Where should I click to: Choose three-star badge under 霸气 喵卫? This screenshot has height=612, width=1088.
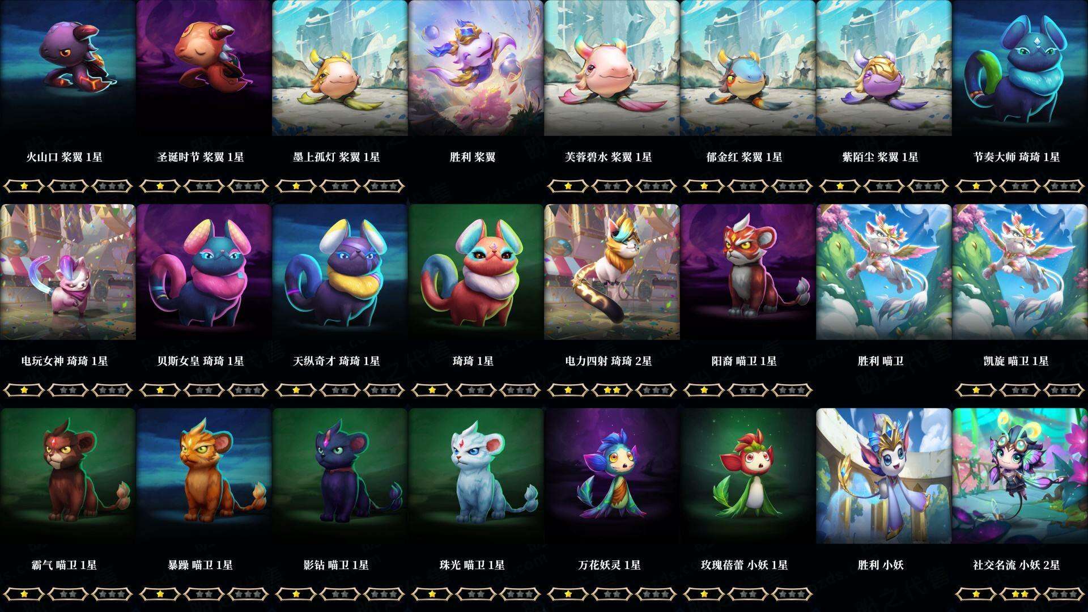112,594
